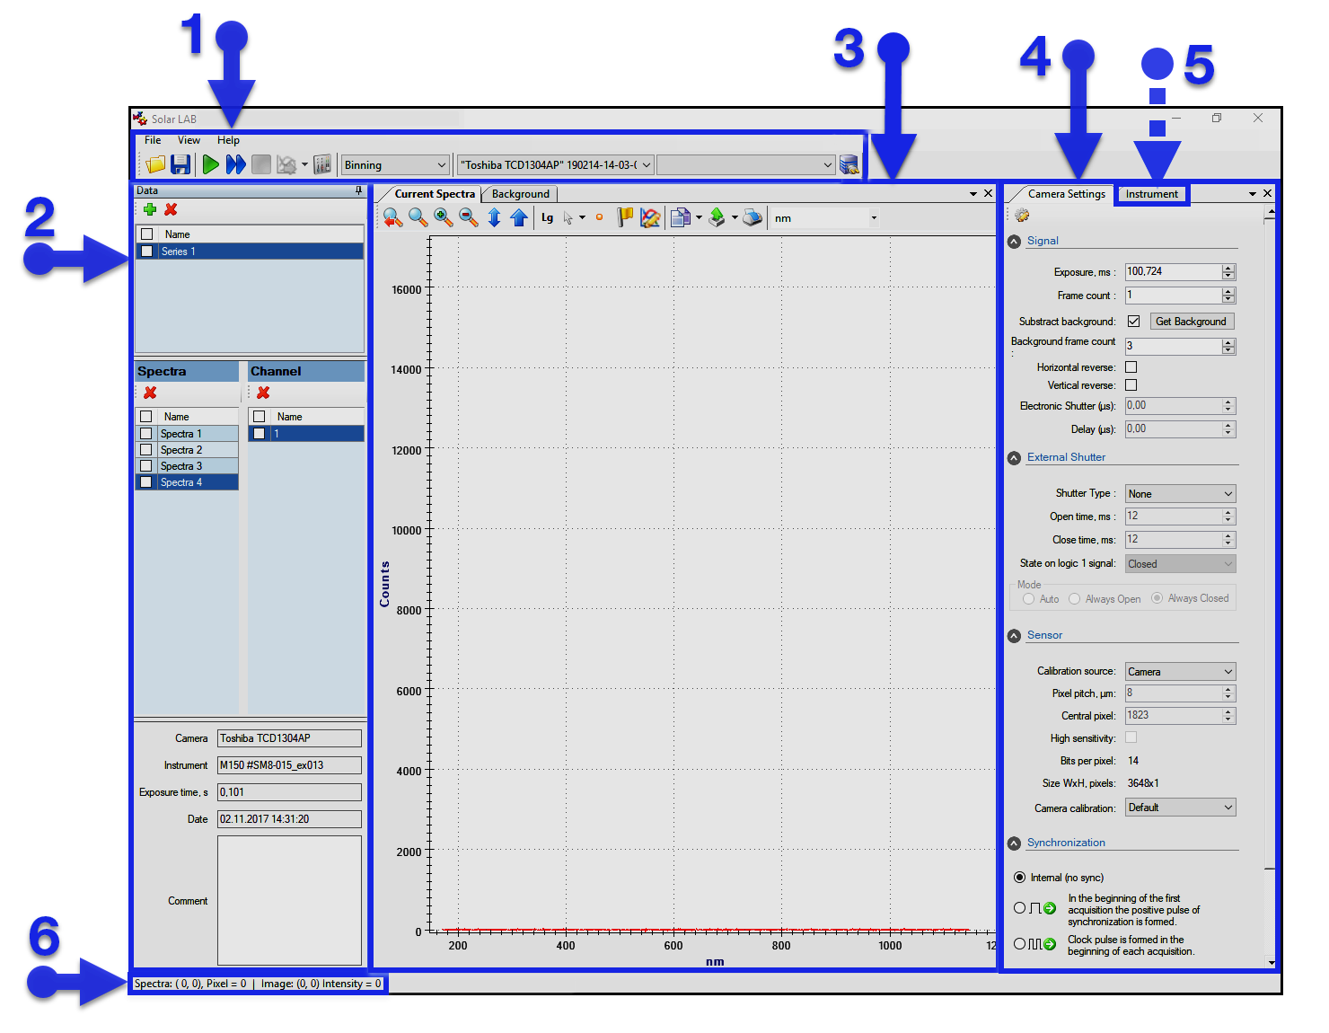Screen dimensions: 1329x1033
Task: Switch to the Instrument tab
Action: click(x=1151, y=194)
